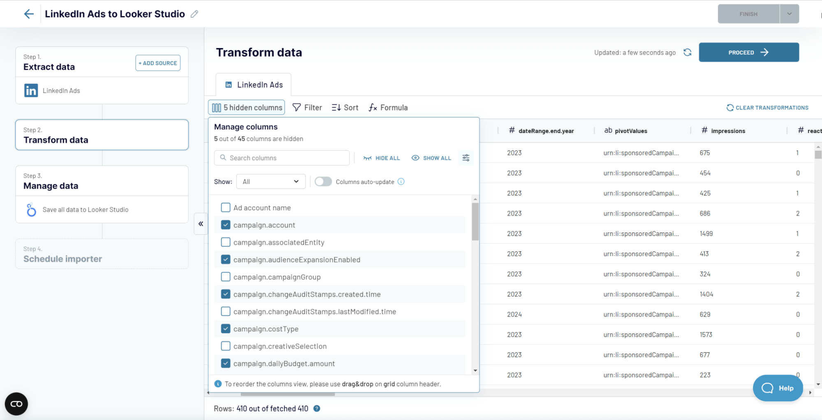Screen dimensions: 822x420
Task: Open the accessibility widget at bottom left
Action: (x=16, y=404)
